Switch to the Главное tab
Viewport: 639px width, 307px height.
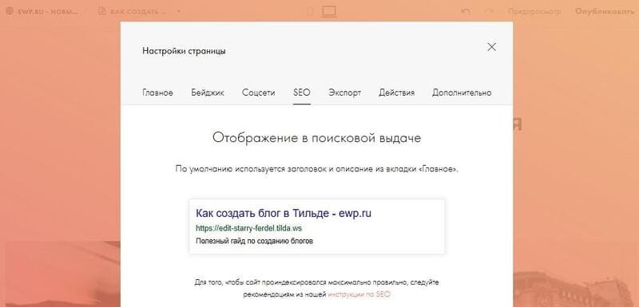(157, 92)
